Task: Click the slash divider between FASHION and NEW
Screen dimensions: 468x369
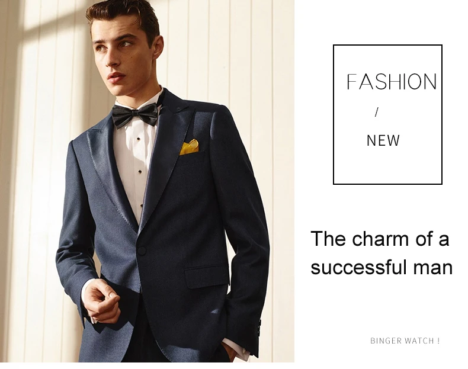Action: click(376, 112)
